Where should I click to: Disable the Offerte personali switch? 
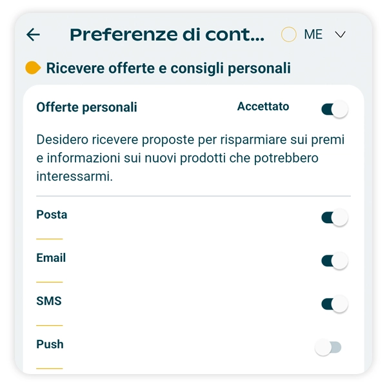(334, 110)
